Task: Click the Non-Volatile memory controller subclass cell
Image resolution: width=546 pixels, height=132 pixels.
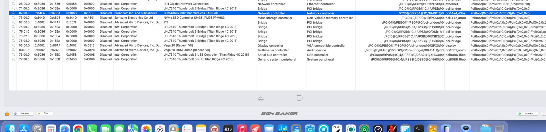Action: click(x=330, y=18)
